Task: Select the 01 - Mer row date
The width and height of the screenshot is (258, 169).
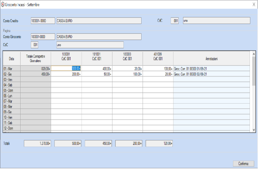Action: pyautogui.click(x=11, y=69)
